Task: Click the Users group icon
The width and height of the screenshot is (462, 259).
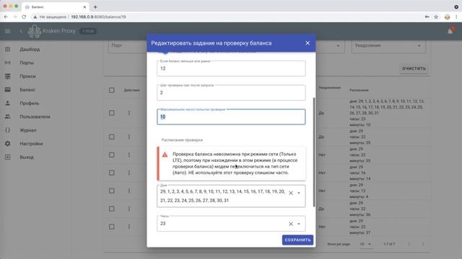Action: 8,117
